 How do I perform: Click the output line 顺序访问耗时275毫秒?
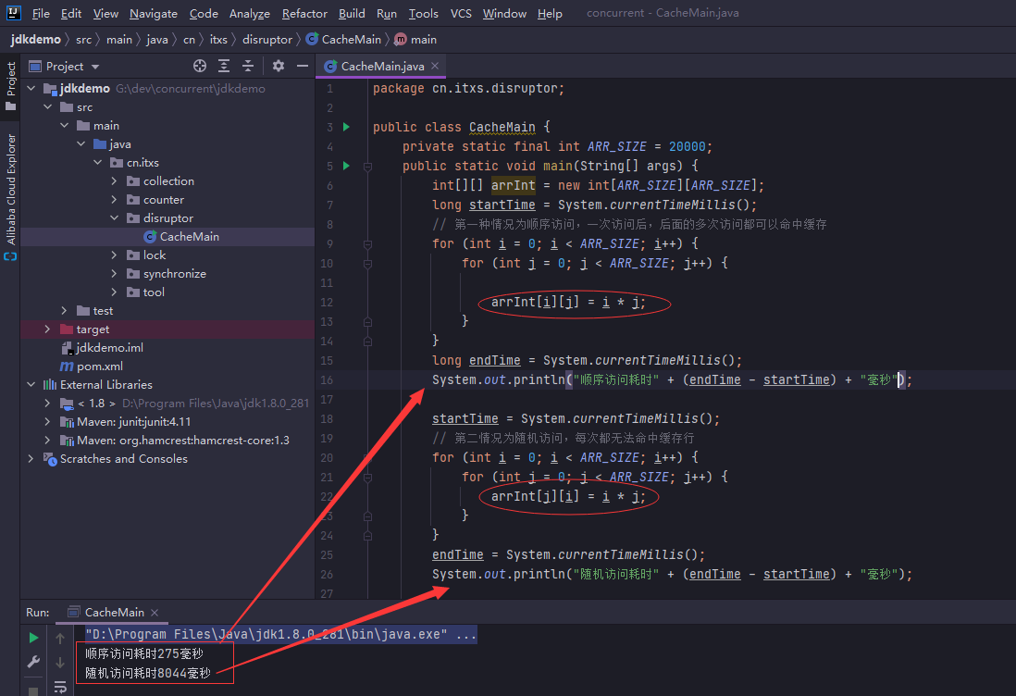(143, 653)
